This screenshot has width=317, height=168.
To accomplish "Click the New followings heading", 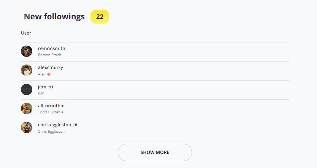I will click(x=54, y=17).
